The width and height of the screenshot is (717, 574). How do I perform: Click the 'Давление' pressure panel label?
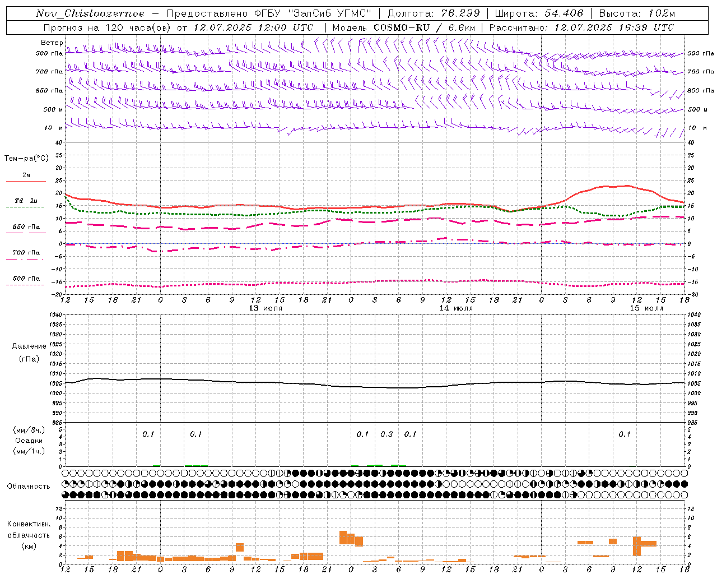pyautogui.click(x=29, y=346)
